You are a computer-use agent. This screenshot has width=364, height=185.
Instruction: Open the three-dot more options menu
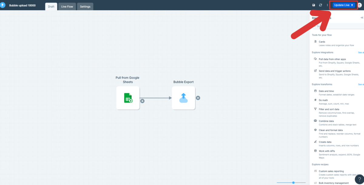click(327, 5)
